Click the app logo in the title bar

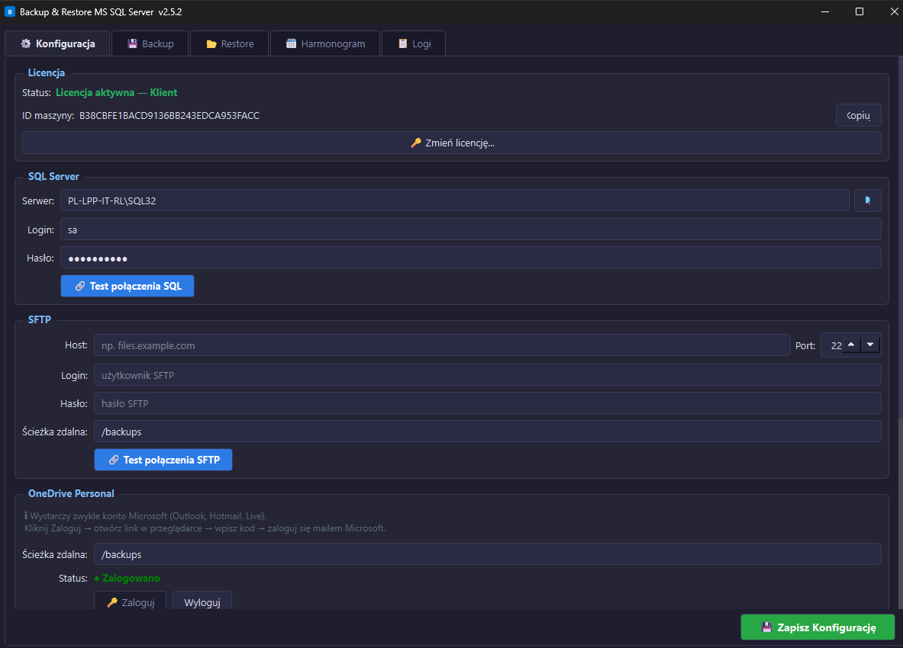tap(11, 12)
